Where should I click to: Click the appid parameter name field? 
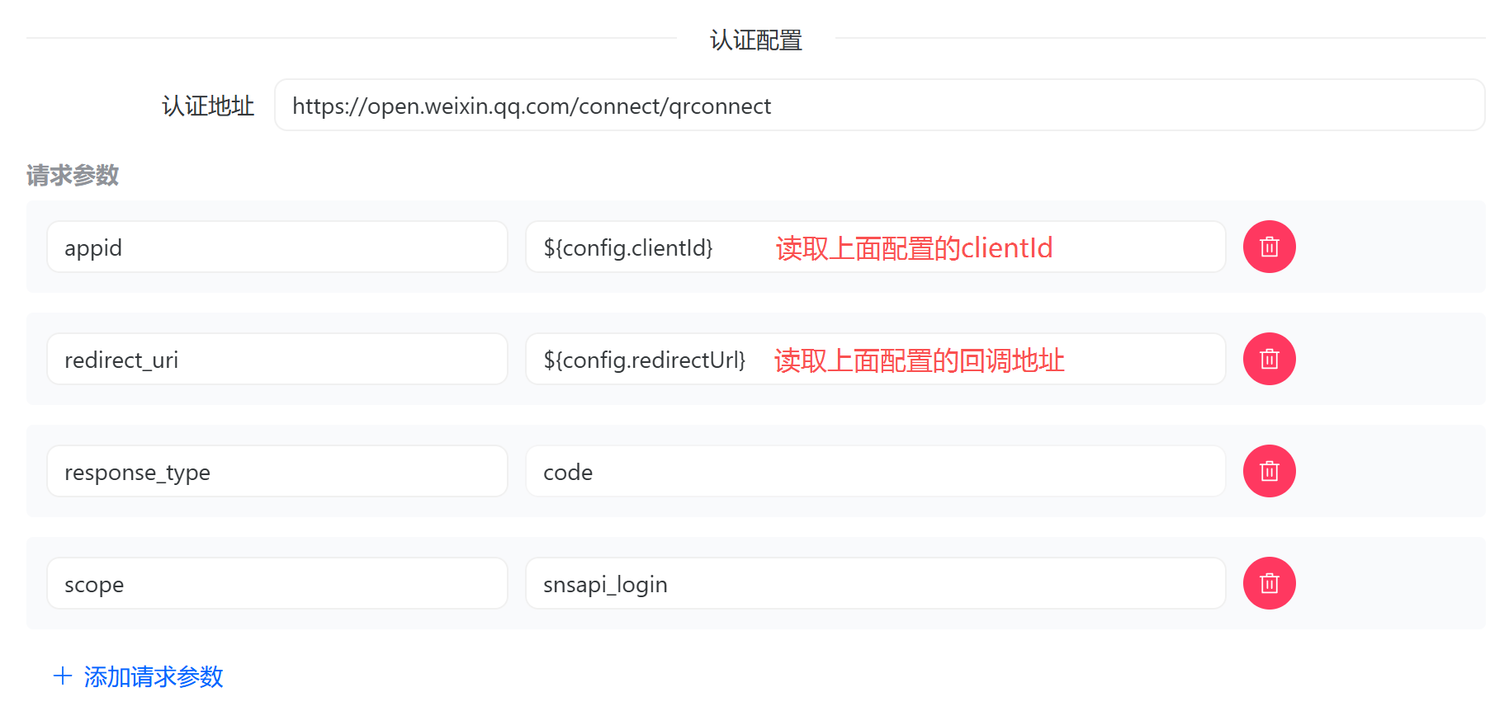[277, 247]
